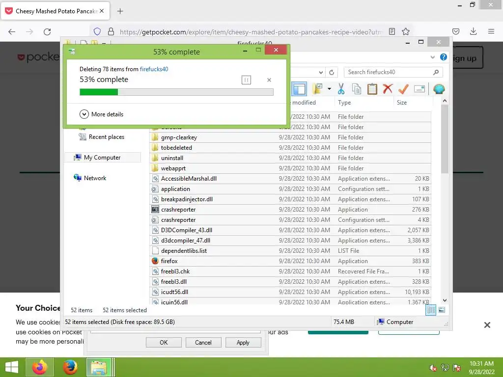Select the uninstall folder

pos(290,158)
